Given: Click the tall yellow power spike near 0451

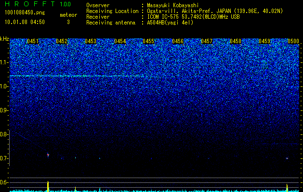Looking at the screenshot, I should [x=48, y=186].
